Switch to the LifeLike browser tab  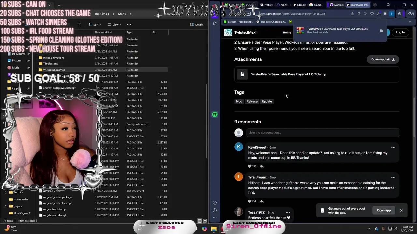pos(299,5)
